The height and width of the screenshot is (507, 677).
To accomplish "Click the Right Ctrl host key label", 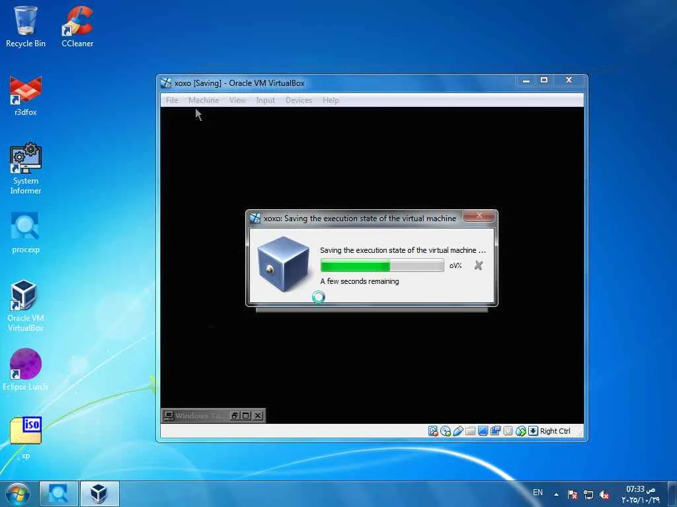I will tap(555, 431).
